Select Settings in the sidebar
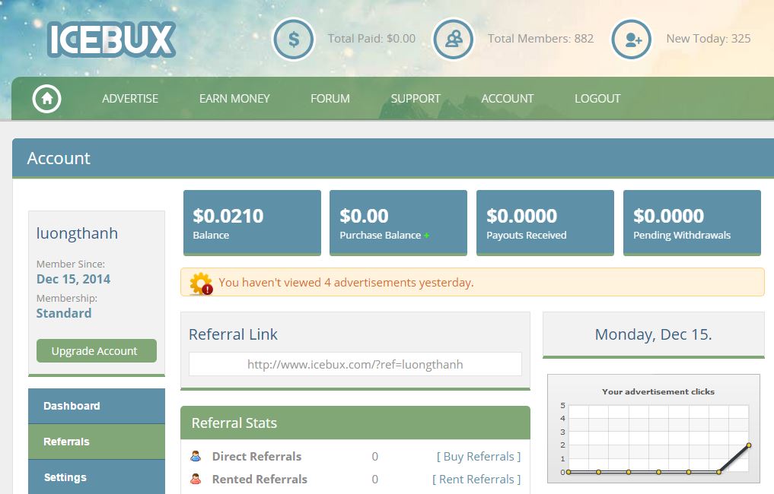The height and width of the screenshot is (494, 774). pos(97,477)
